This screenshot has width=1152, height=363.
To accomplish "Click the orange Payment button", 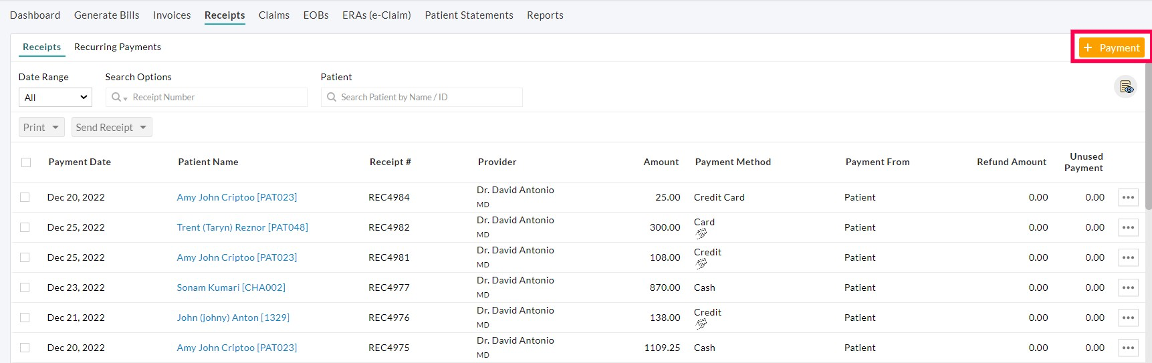I will click(1111, 47).
